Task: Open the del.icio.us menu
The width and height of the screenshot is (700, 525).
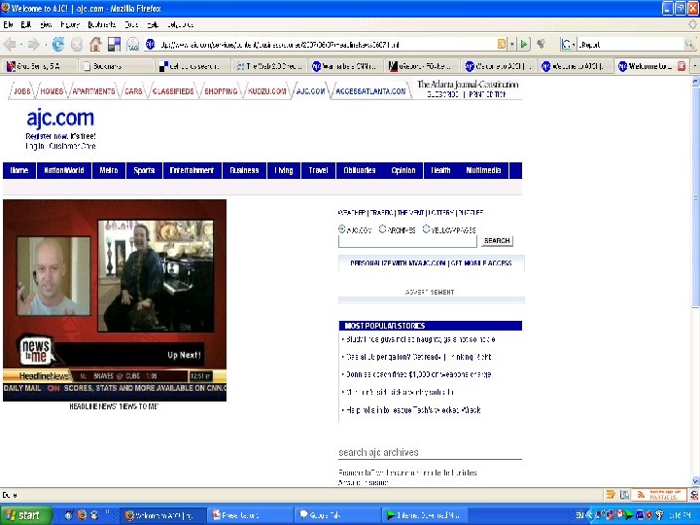Action: pos(181,24)
